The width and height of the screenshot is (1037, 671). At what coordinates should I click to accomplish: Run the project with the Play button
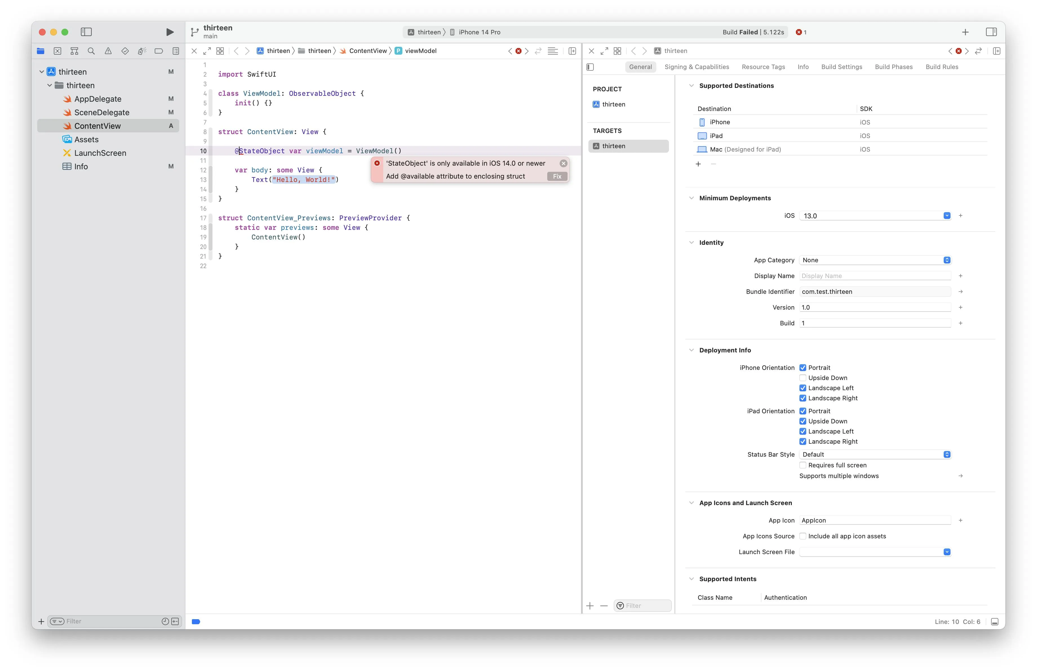tap(170, 32)
